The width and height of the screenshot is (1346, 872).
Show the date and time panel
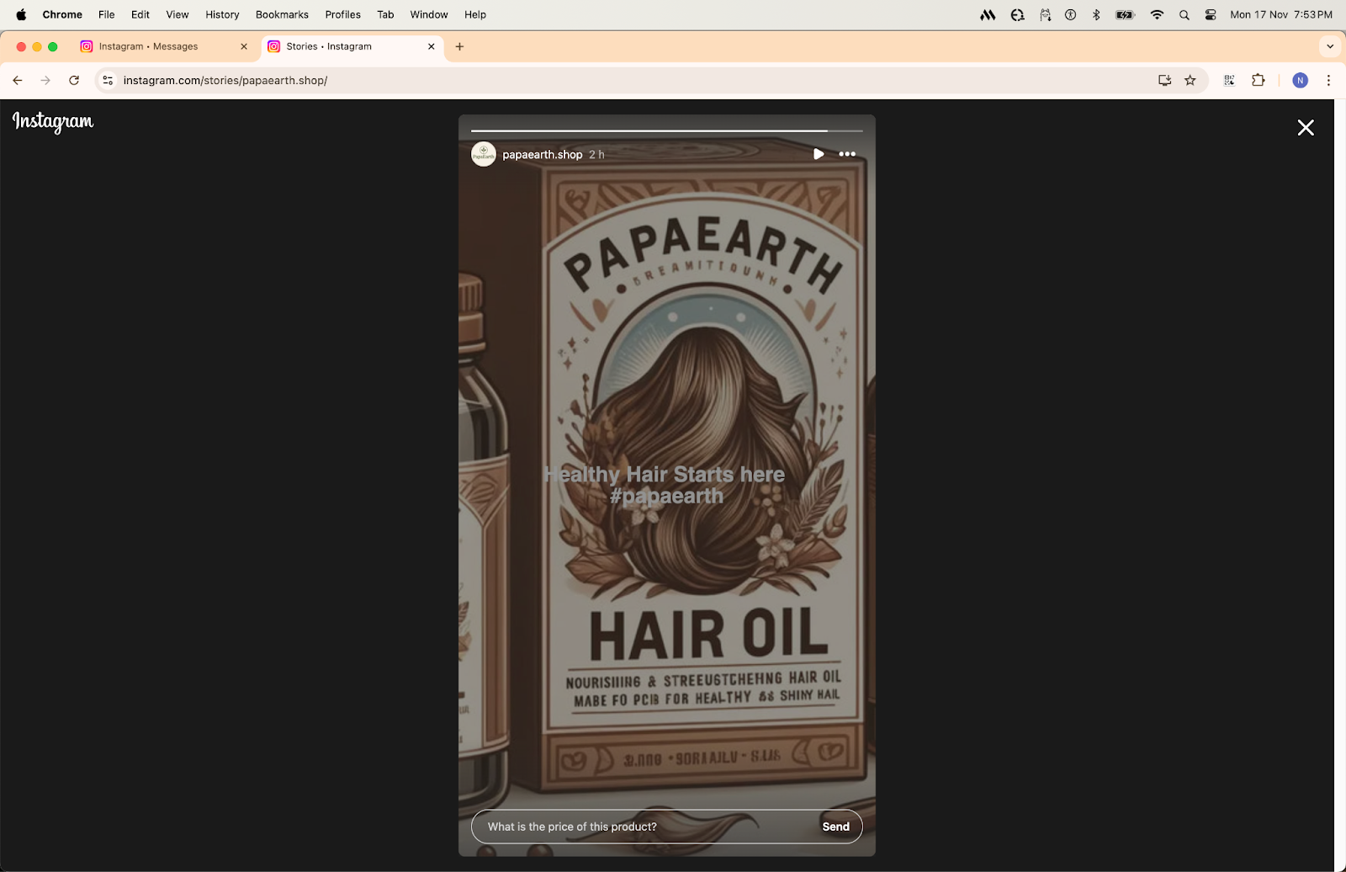click(1281, 14)
